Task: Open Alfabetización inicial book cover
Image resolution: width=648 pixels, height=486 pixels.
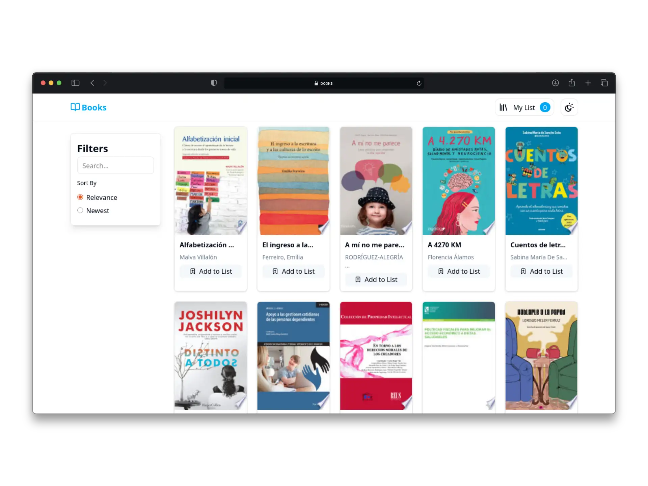Action: pyautogui.click(x=211, y=181)
